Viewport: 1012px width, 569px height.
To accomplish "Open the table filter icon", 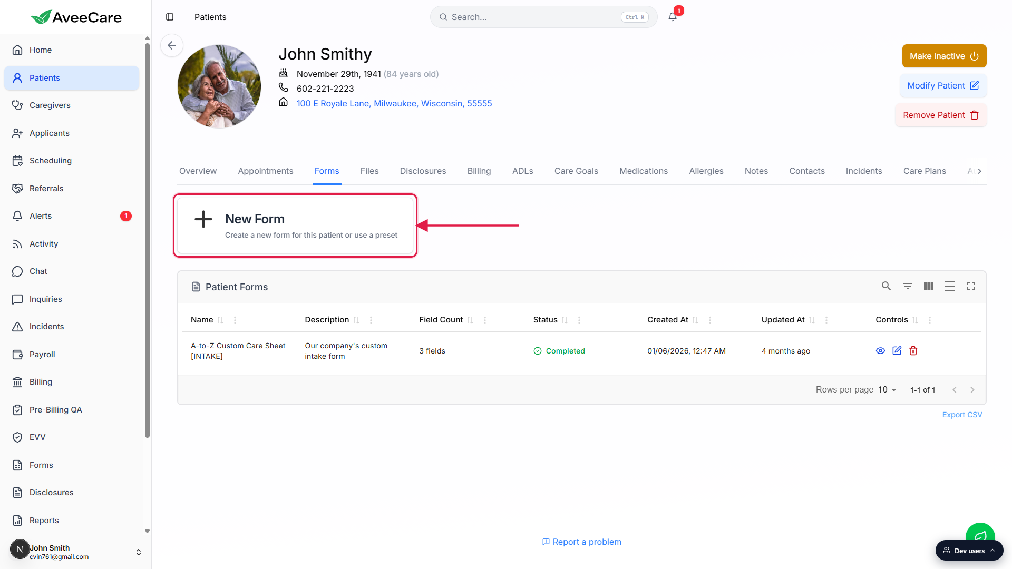I will 907,286.
